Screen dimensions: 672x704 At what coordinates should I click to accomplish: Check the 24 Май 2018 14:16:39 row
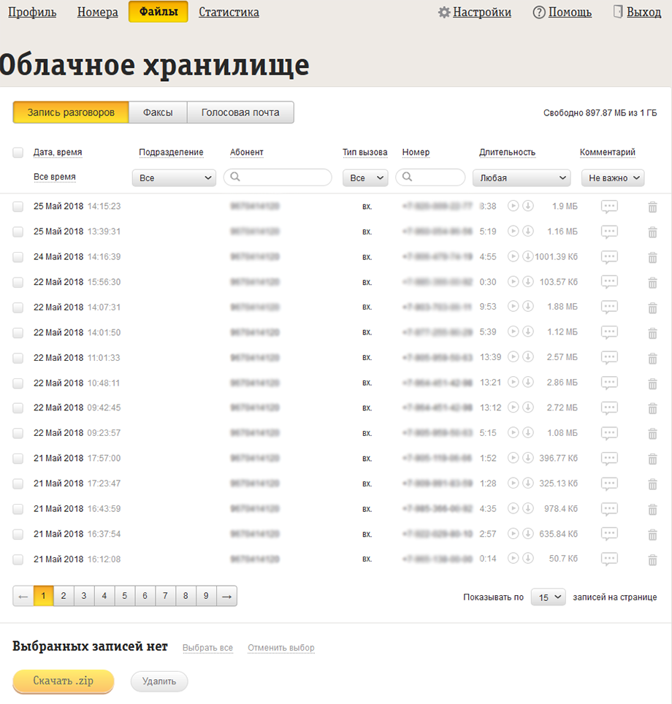click(18, 257)
